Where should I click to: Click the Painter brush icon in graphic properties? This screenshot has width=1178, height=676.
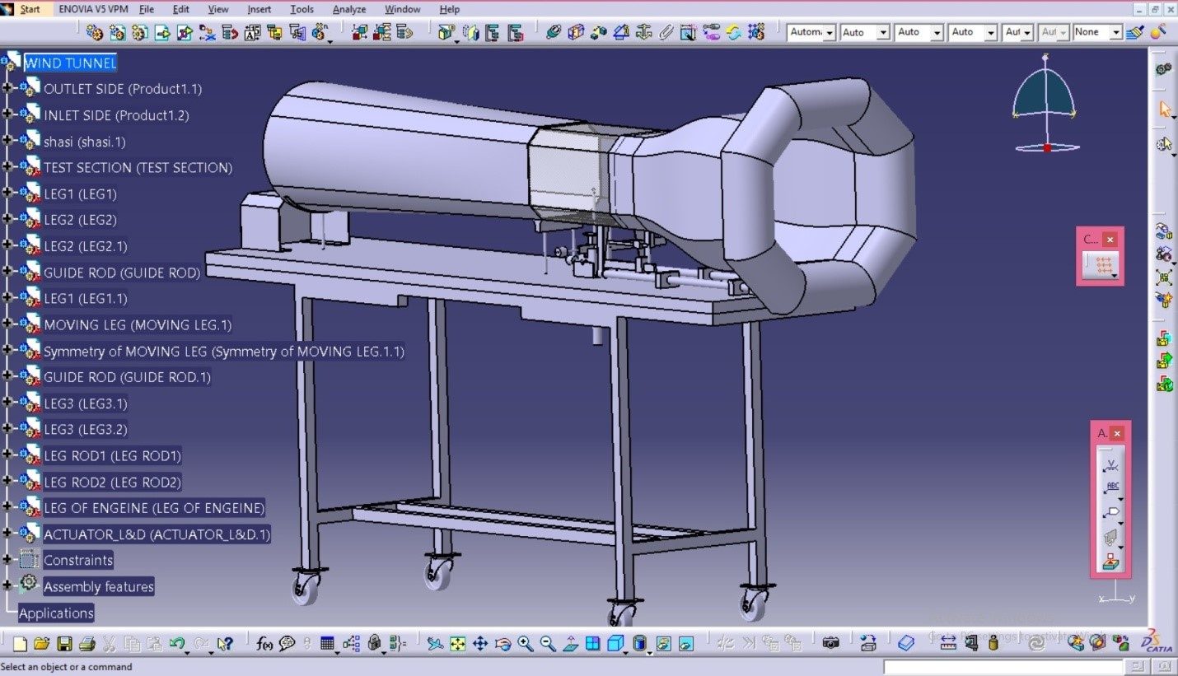(x=1136, y=32)
